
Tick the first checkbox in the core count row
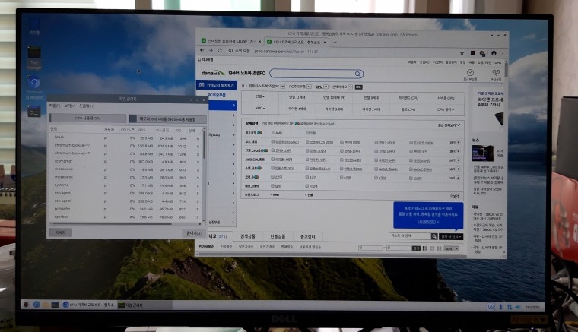(x=273, y=177)
